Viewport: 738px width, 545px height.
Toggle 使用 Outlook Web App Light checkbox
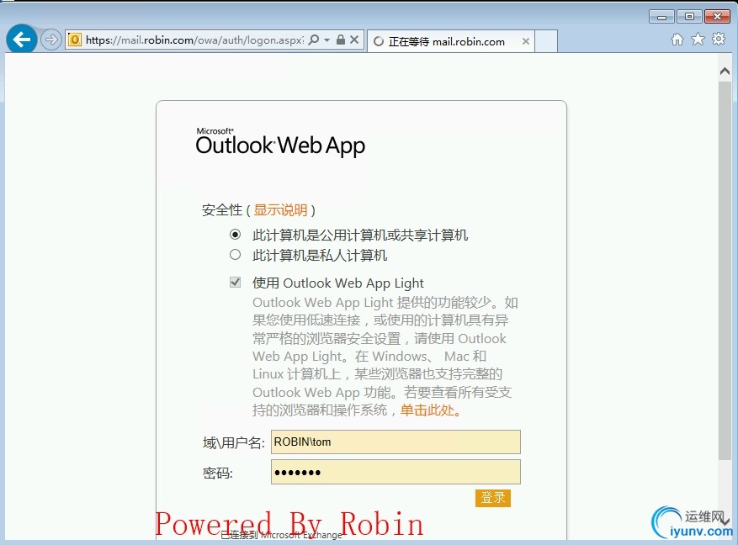236,282
